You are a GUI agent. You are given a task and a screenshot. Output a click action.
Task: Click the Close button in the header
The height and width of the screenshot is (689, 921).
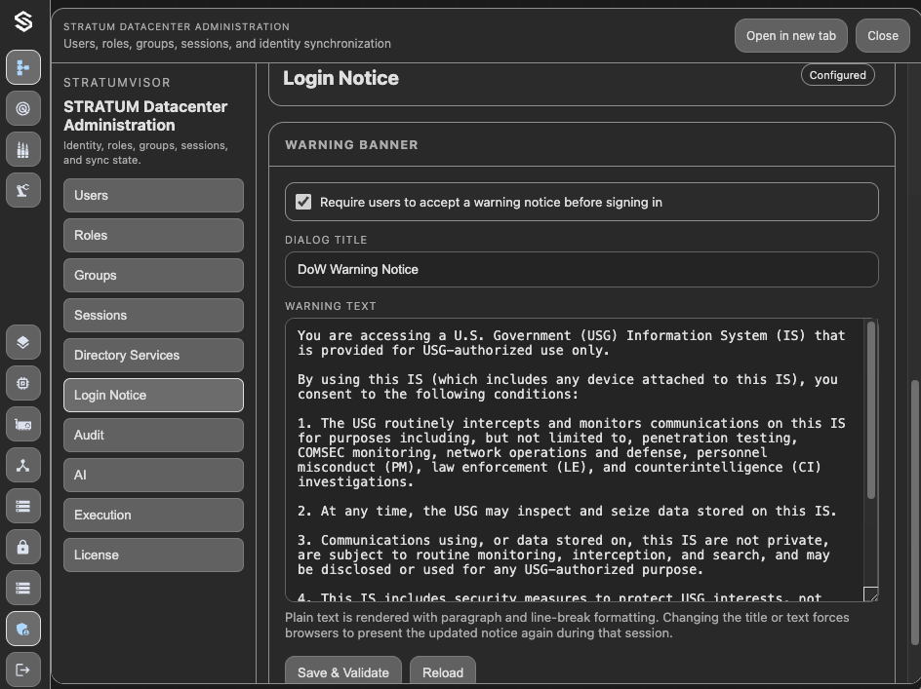point(883,36)
